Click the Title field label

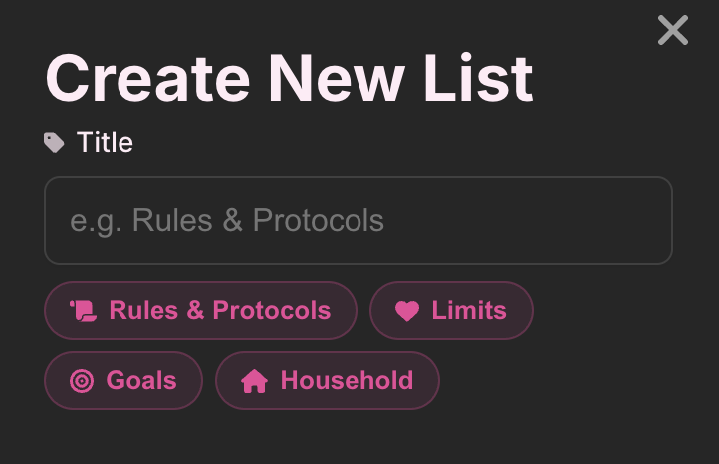point(105,143)
